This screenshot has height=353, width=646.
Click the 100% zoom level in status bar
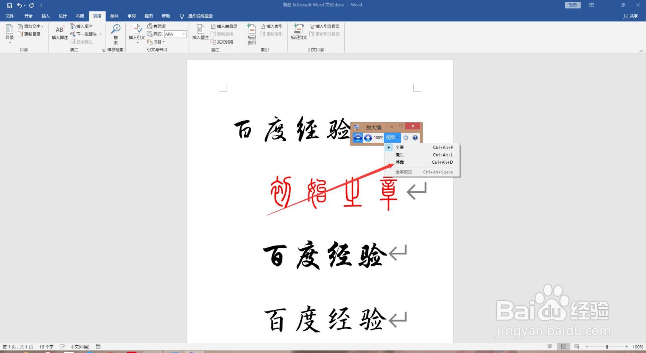(x=638, y=347)
